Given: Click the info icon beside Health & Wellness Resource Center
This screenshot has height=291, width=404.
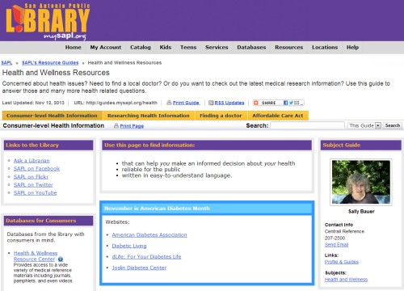Looking at the screenshot, I should tap(61, 259).
